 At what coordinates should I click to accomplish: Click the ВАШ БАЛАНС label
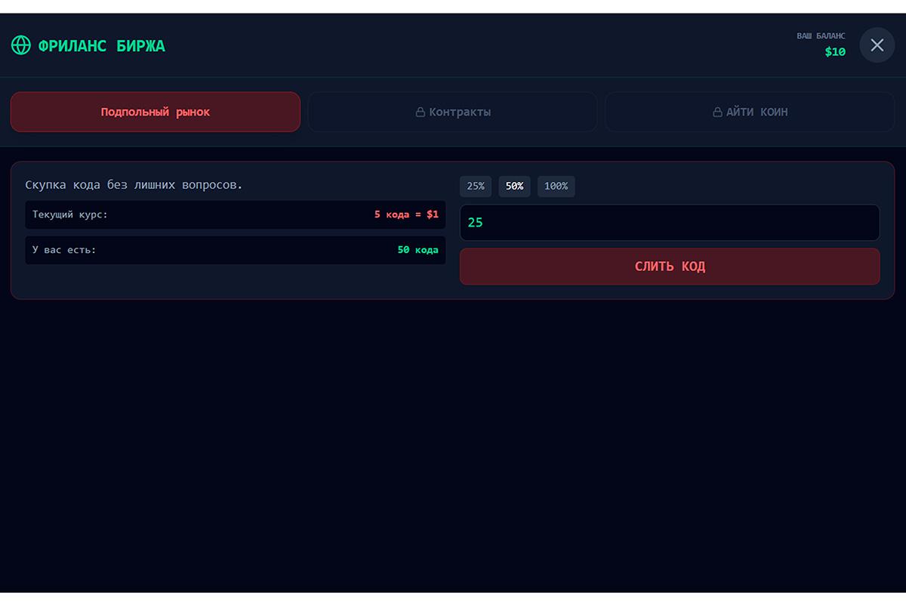[x=821, y=36]
